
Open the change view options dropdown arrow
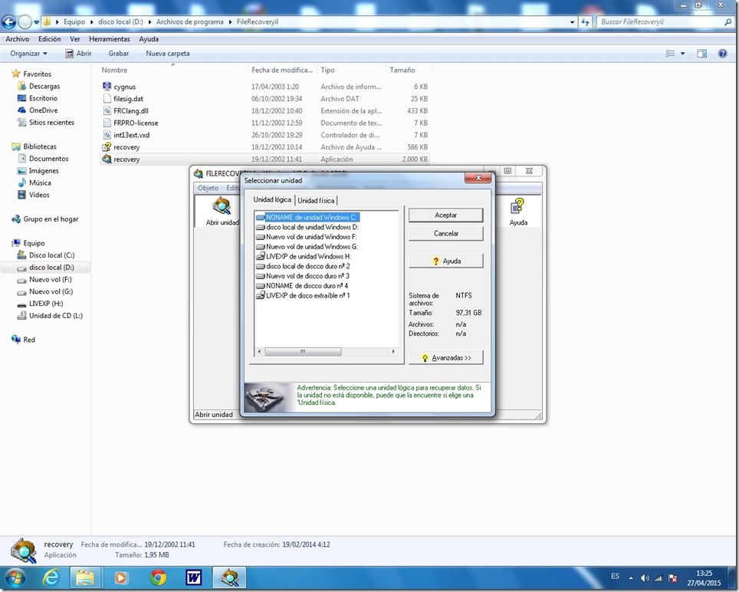682,54
